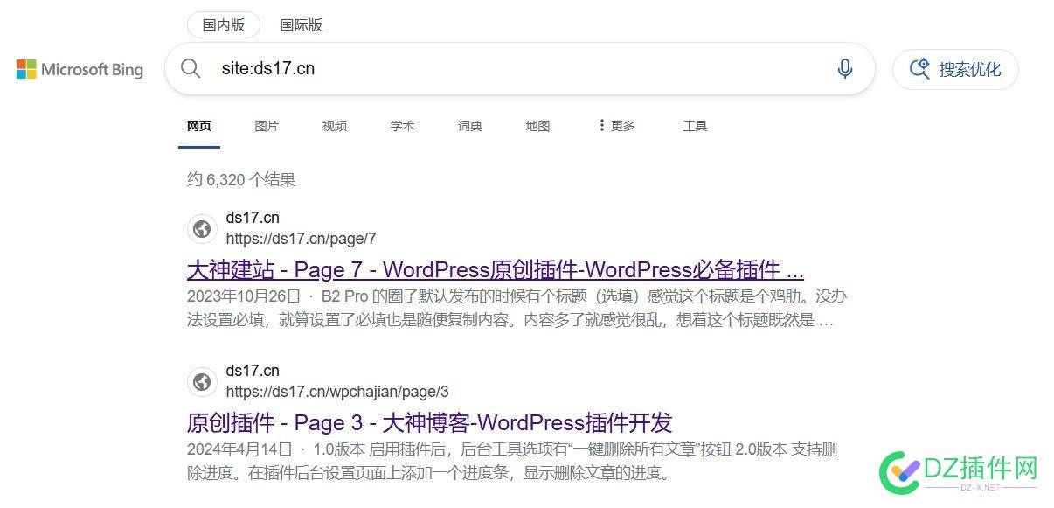Select the 学术 tab
Screen dimensions: 1054x508
pyautogui.click(x=402, y=126)
